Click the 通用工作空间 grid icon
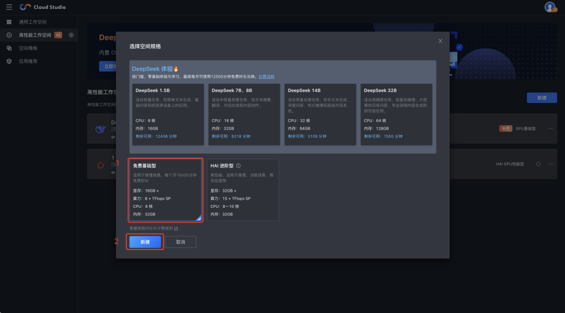This screenshot has height=313, width=565. 9,22
